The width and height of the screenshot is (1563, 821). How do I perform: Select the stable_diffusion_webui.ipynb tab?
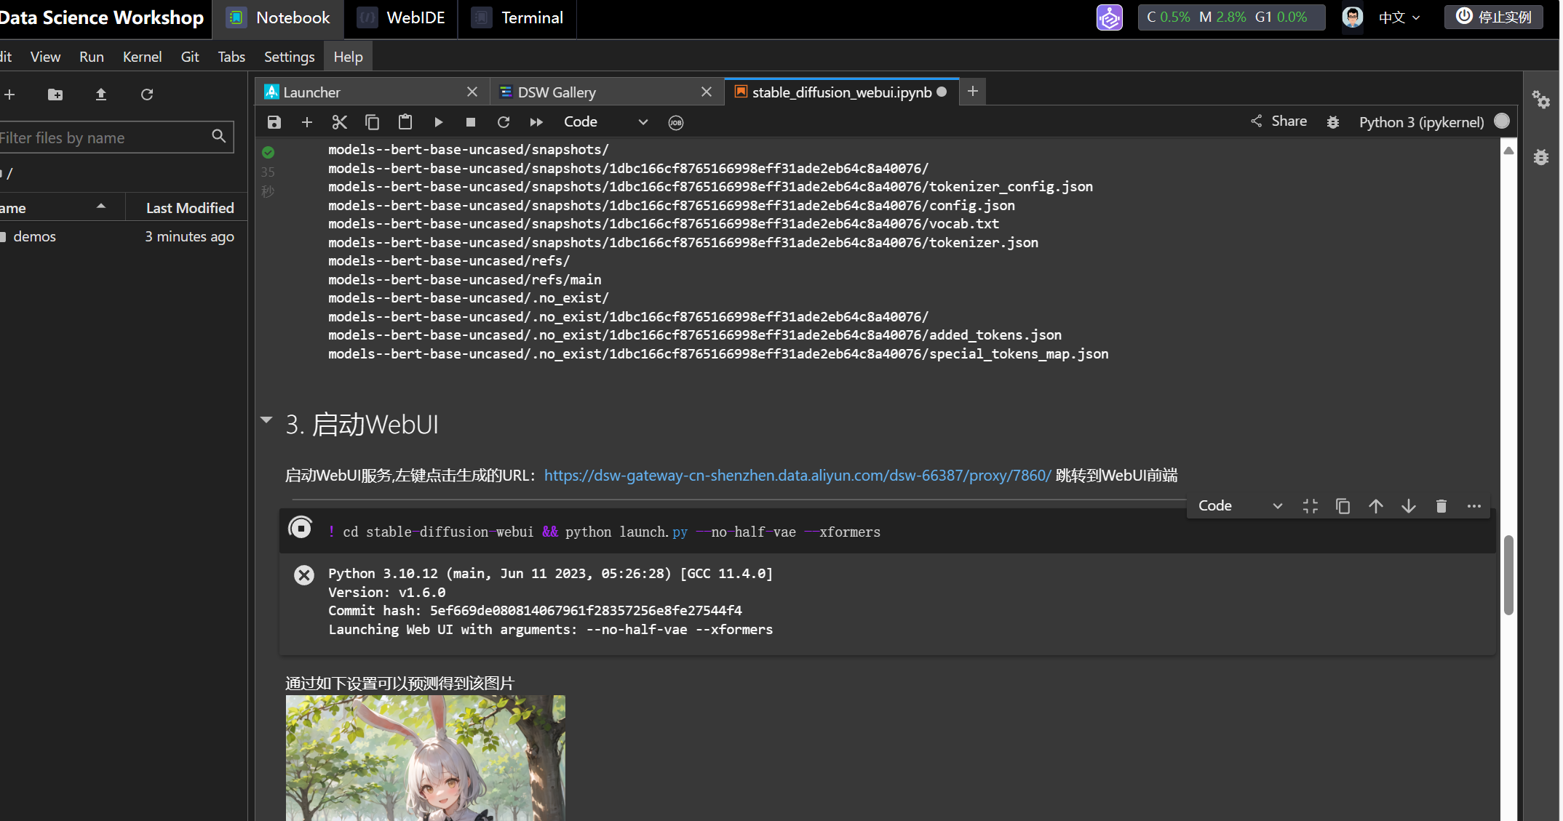coord(841,92)
